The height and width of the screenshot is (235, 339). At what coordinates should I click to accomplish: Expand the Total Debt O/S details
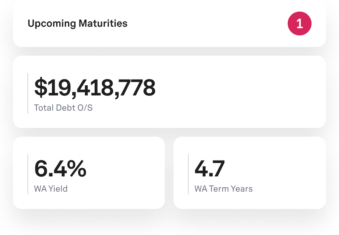pos(169,91)
